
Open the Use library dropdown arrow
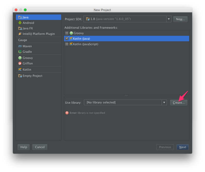[x=164, y=103]
